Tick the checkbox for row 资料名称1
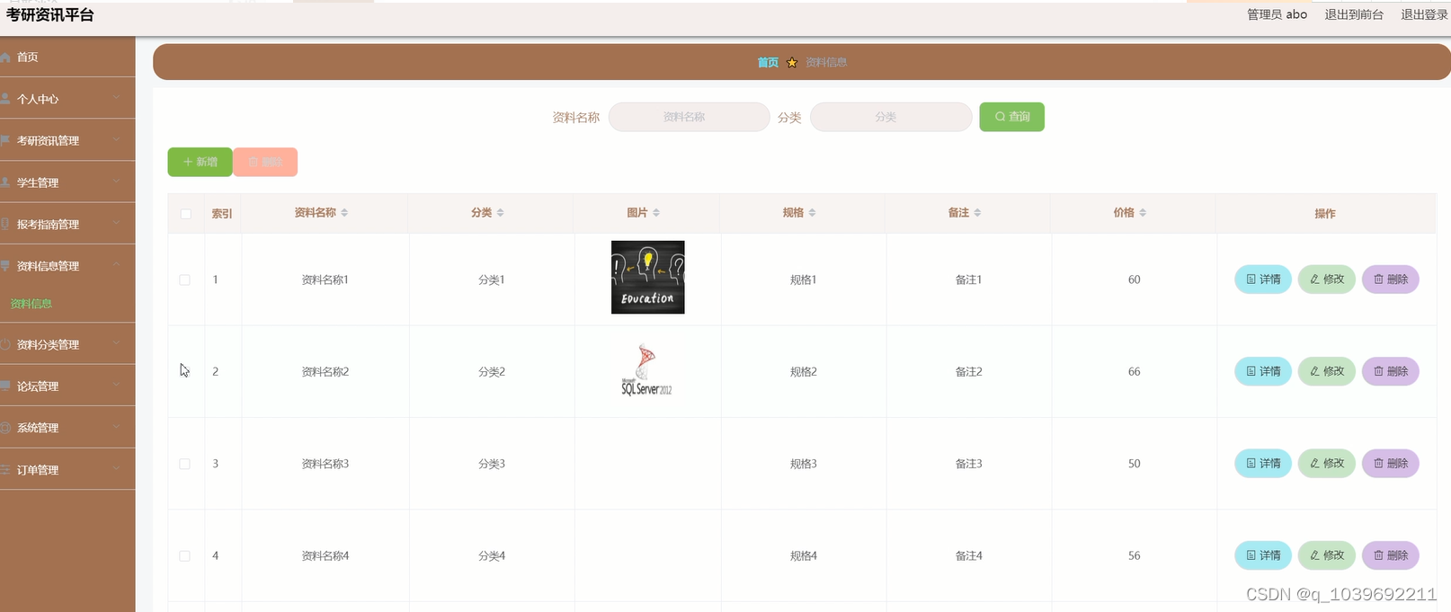Image resolution: width=1451 pixels, height=612 pixels. (184, 279)
